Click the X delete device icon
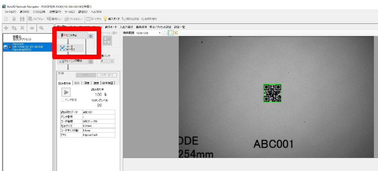This screenshot has width=378, height=171. (x=22, y=28)
